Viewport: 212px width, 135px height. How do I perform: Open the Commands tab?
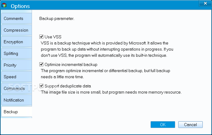click(17, 88)
